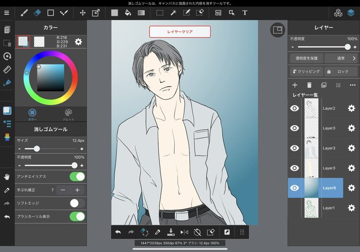Switch to Palette (パレット) tab
This screenshot has height=252, width=360.
point(68,115)
